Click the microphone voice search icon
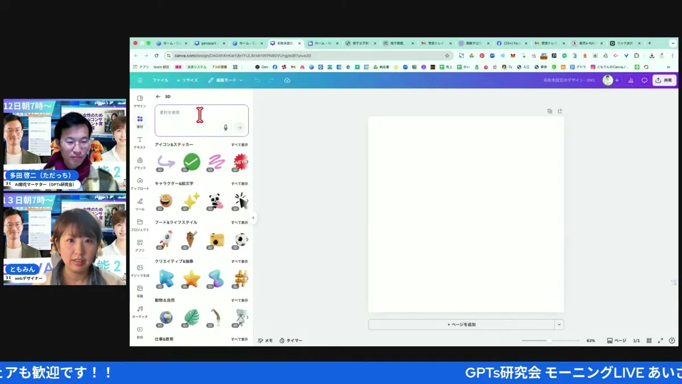Image resolution: width=682 pixels, height=384 pixels. pyautogui.click(x=226, y=127)
